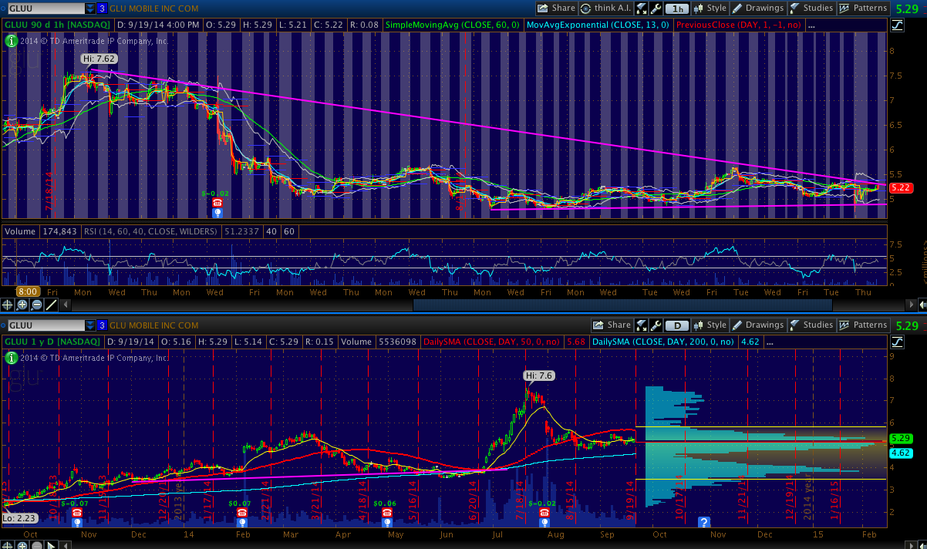This screenshot has height=549, width=927.
Task: Open Patterns menu in the lower toolbar
Action: (x=862, y=325)
